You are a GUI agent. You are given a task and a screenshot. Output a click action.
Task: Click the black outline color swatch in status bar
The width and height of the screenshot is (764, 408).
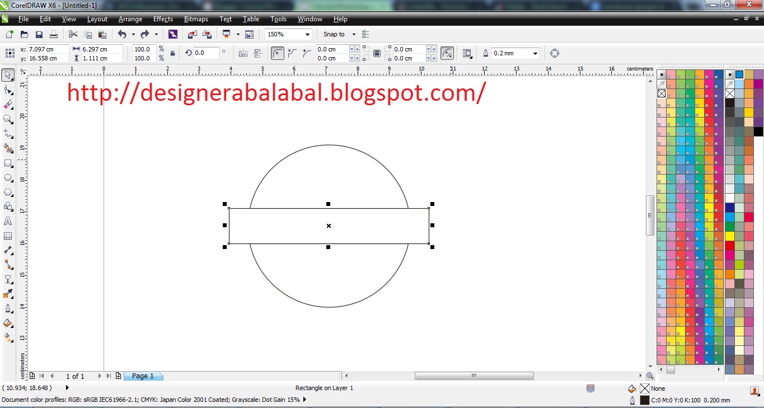point(644,400)
